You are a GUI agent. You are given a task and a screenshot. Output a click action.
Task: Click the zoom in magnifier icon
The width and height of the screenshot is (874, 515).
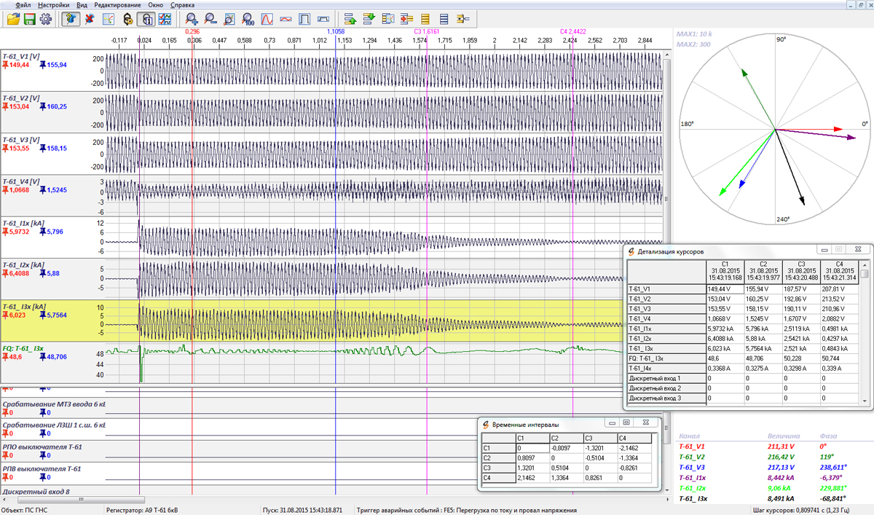tap(192, 19)
